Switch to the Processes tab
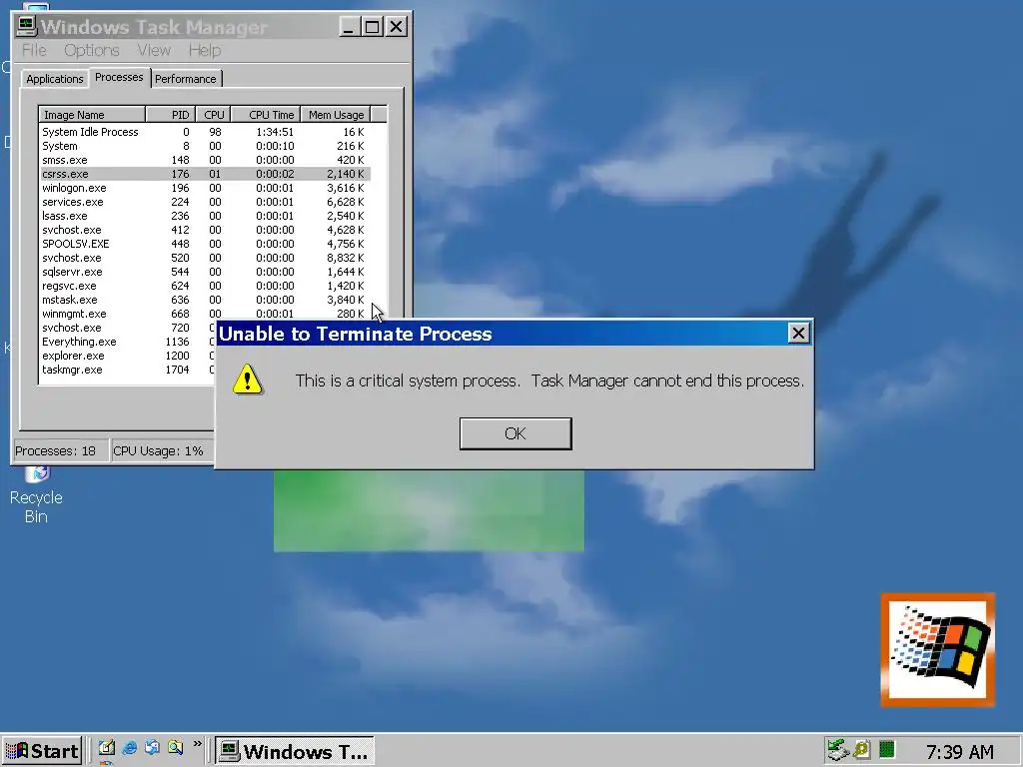This screenshot has height=767, width=1023. pyautogui.click(x=119, y=77)
